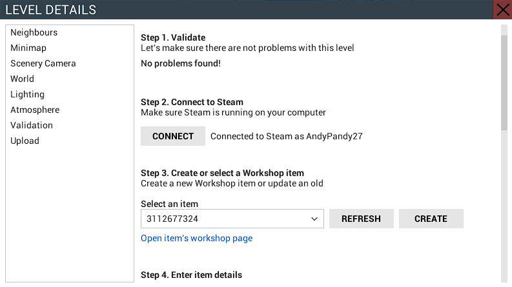
Task: Select the Atmosphere entry
Action: [x=35, y=110]
